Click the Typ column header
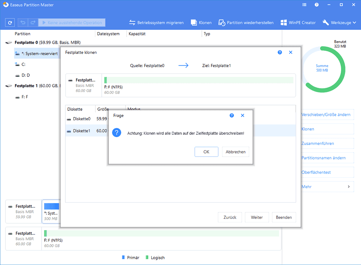 [207, 34]
